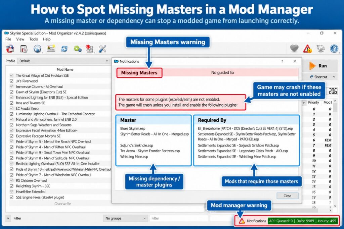Select Natural and Atmospheric Tamriel ENB 2.0
Image resolution: width=344 pixels, height=229 pixels.
[60, 120]
